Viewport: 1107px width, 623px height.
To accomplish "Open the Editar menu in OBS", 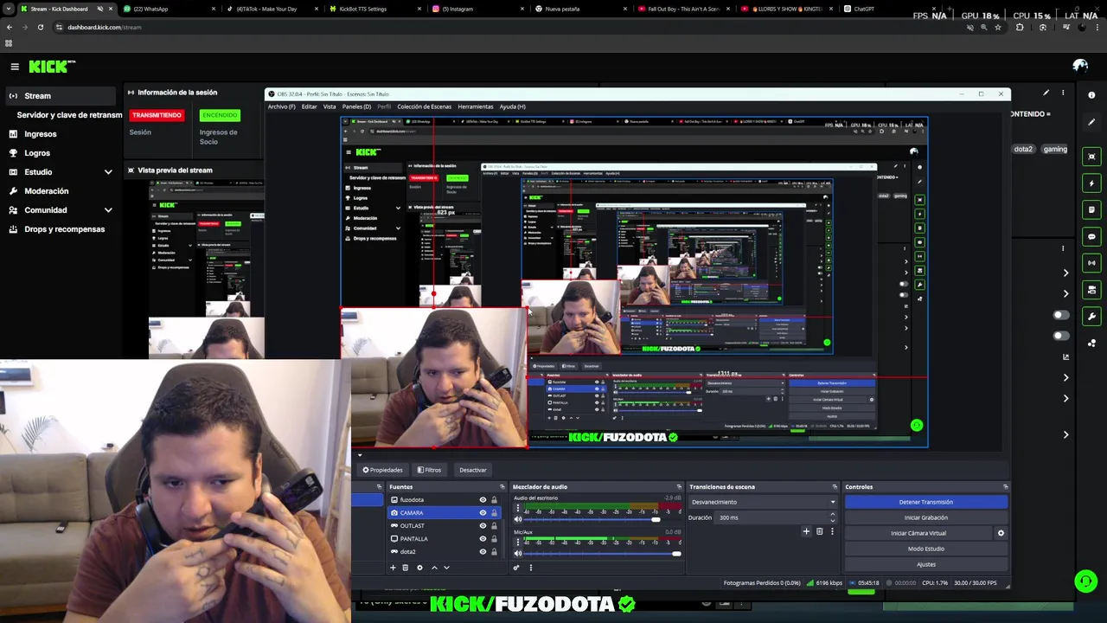I will [x=309, y=106].
